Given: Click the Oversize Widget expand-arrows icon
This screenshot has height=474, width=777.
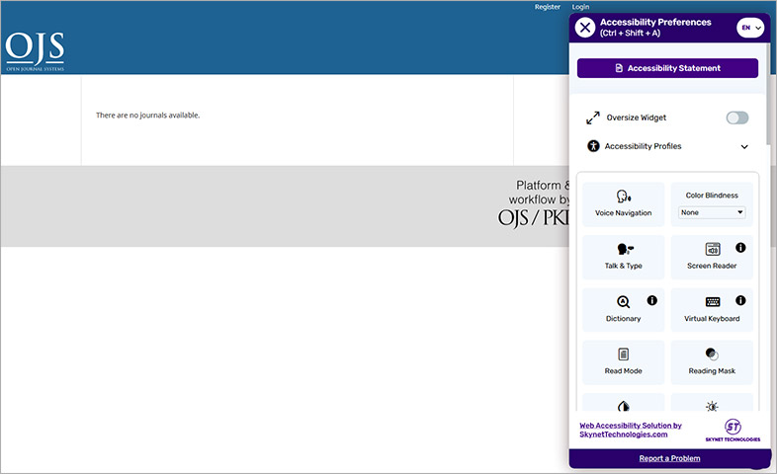Looking at the screenshot, I should pos(593,118).
